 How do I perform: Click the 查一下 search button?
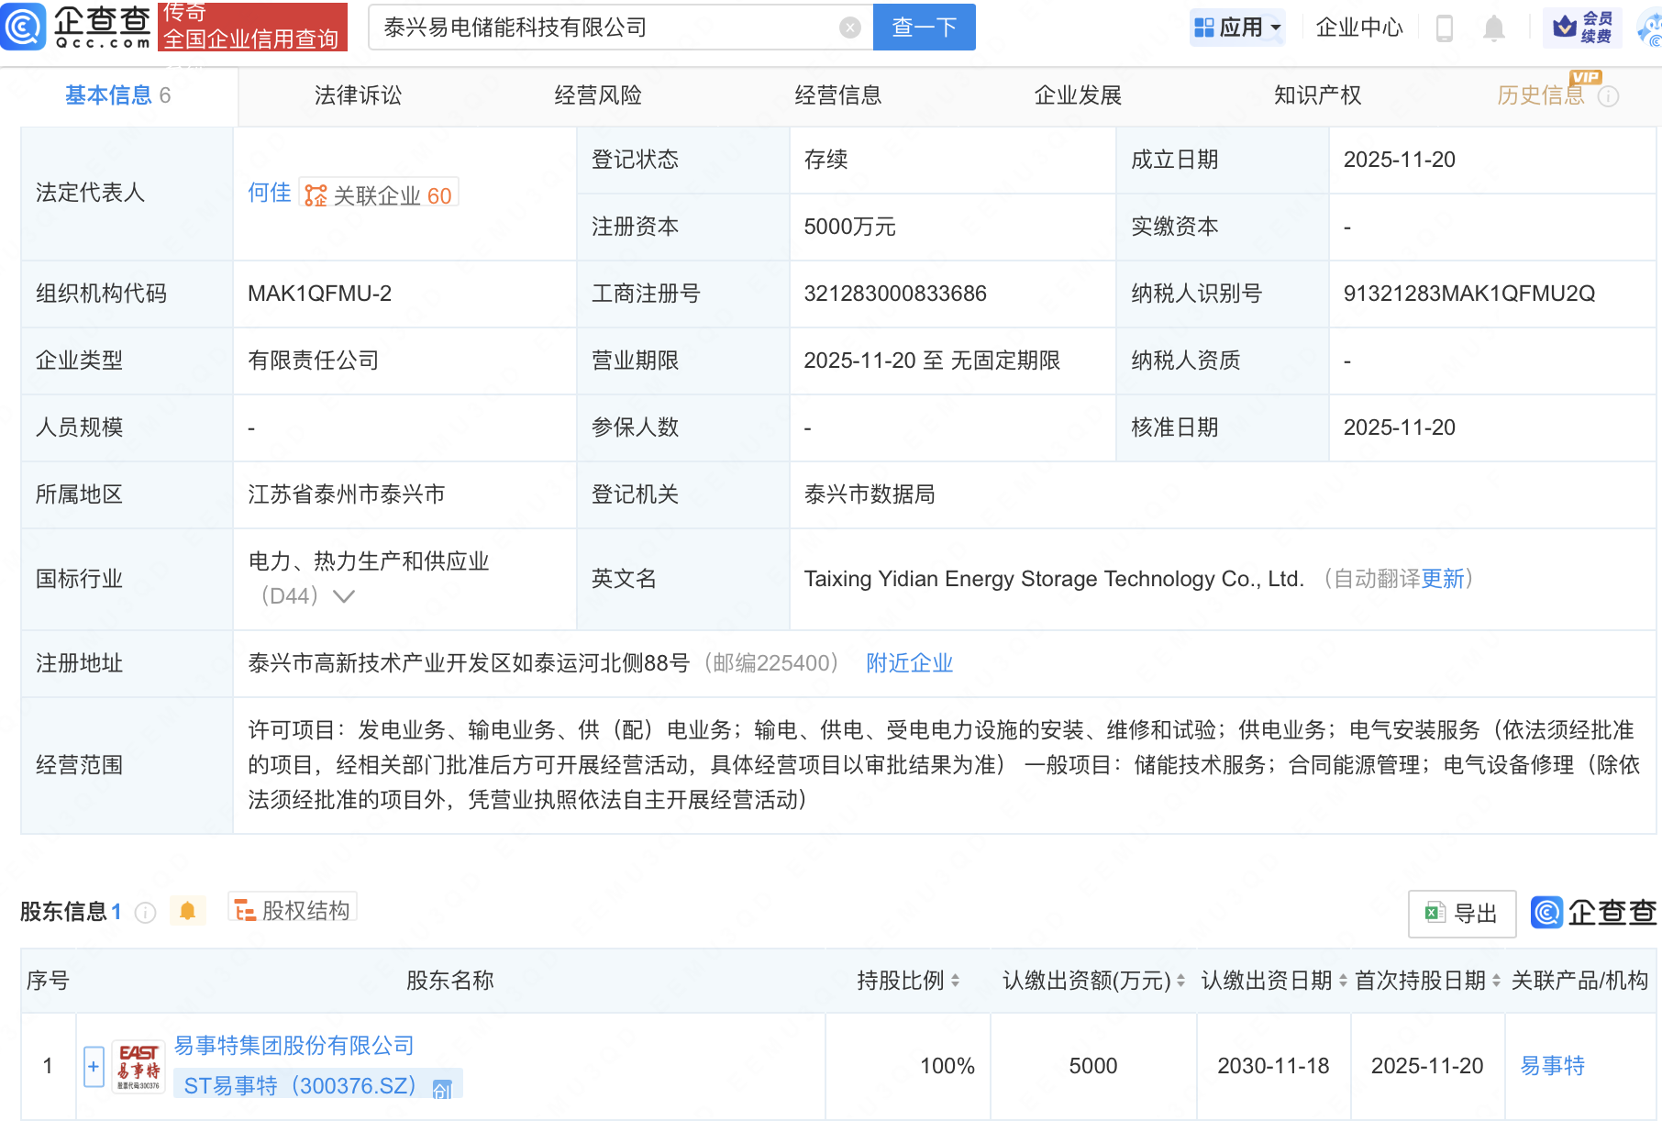click(x=923, y=27)
